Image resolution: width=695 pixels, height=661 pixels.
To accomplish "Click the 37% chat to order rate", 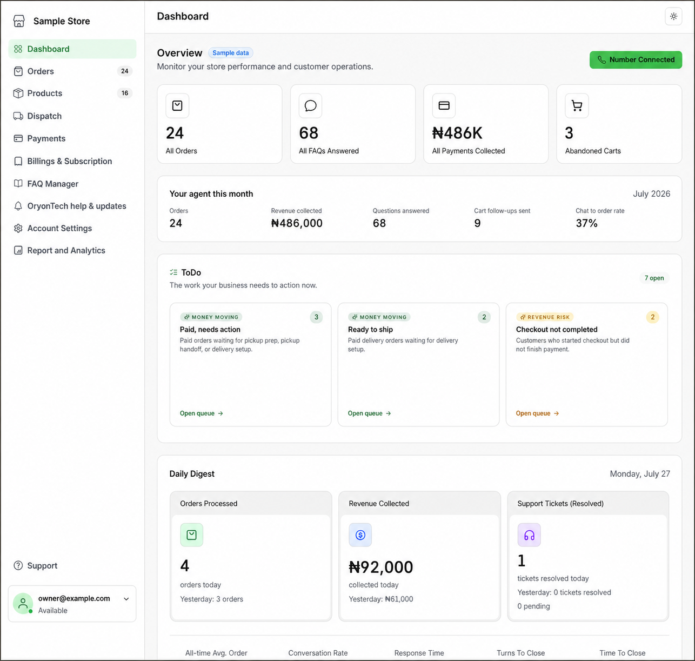I will (586, 223).
